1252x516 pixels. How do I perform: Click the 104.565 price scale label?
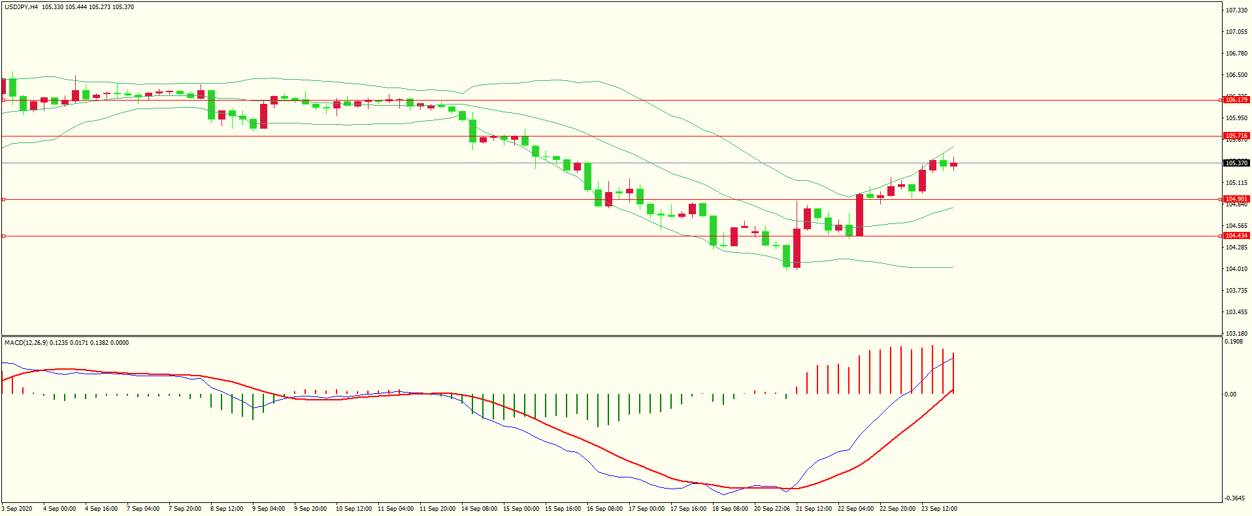click(1236, 226)
